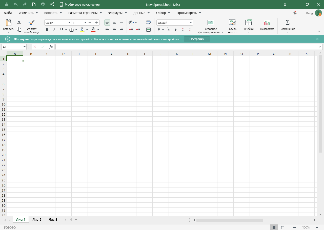This screenshot has width=324, height=230.
Task: Click the wrap text icon
Action: (149, 23)
